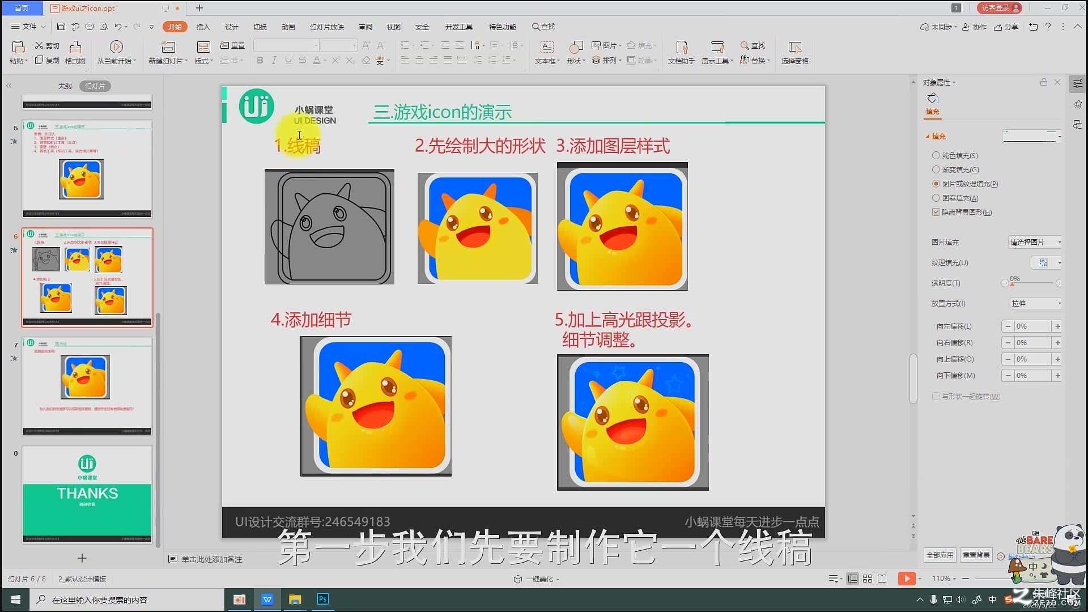Add a new slide with plus button

(82, 558)
